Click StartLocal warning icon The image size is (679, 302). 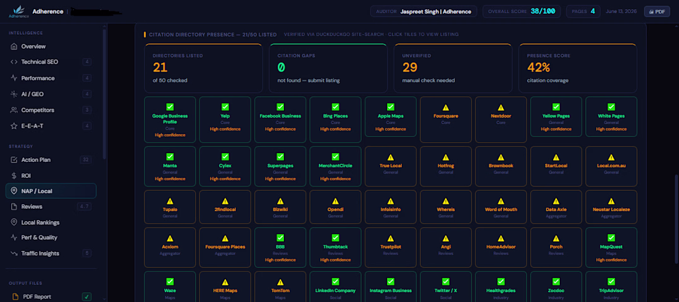[x=556, y=157]
